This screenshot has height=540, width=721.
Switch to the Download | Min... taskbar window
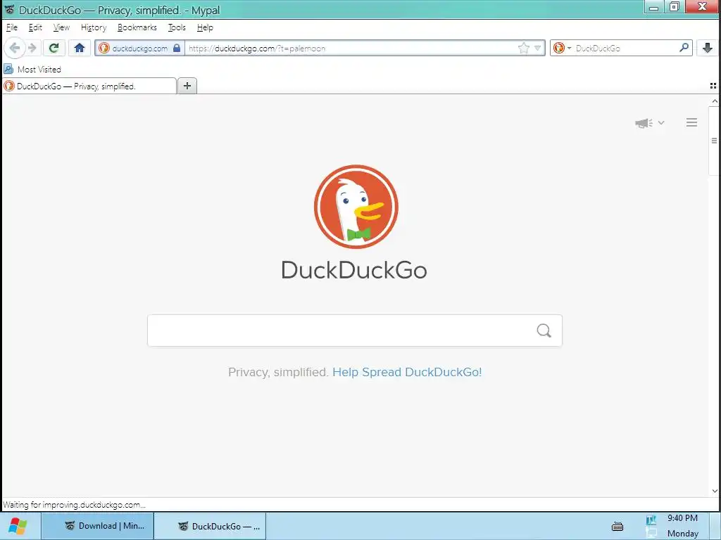pyautogui.click(x=97, y=526)
